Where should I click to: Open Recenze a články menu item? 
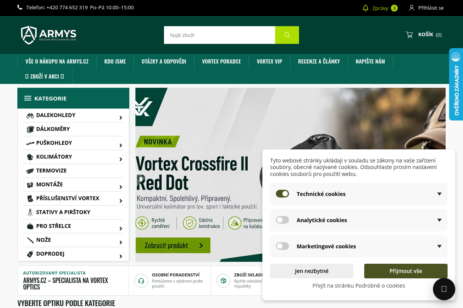(319, 61)
